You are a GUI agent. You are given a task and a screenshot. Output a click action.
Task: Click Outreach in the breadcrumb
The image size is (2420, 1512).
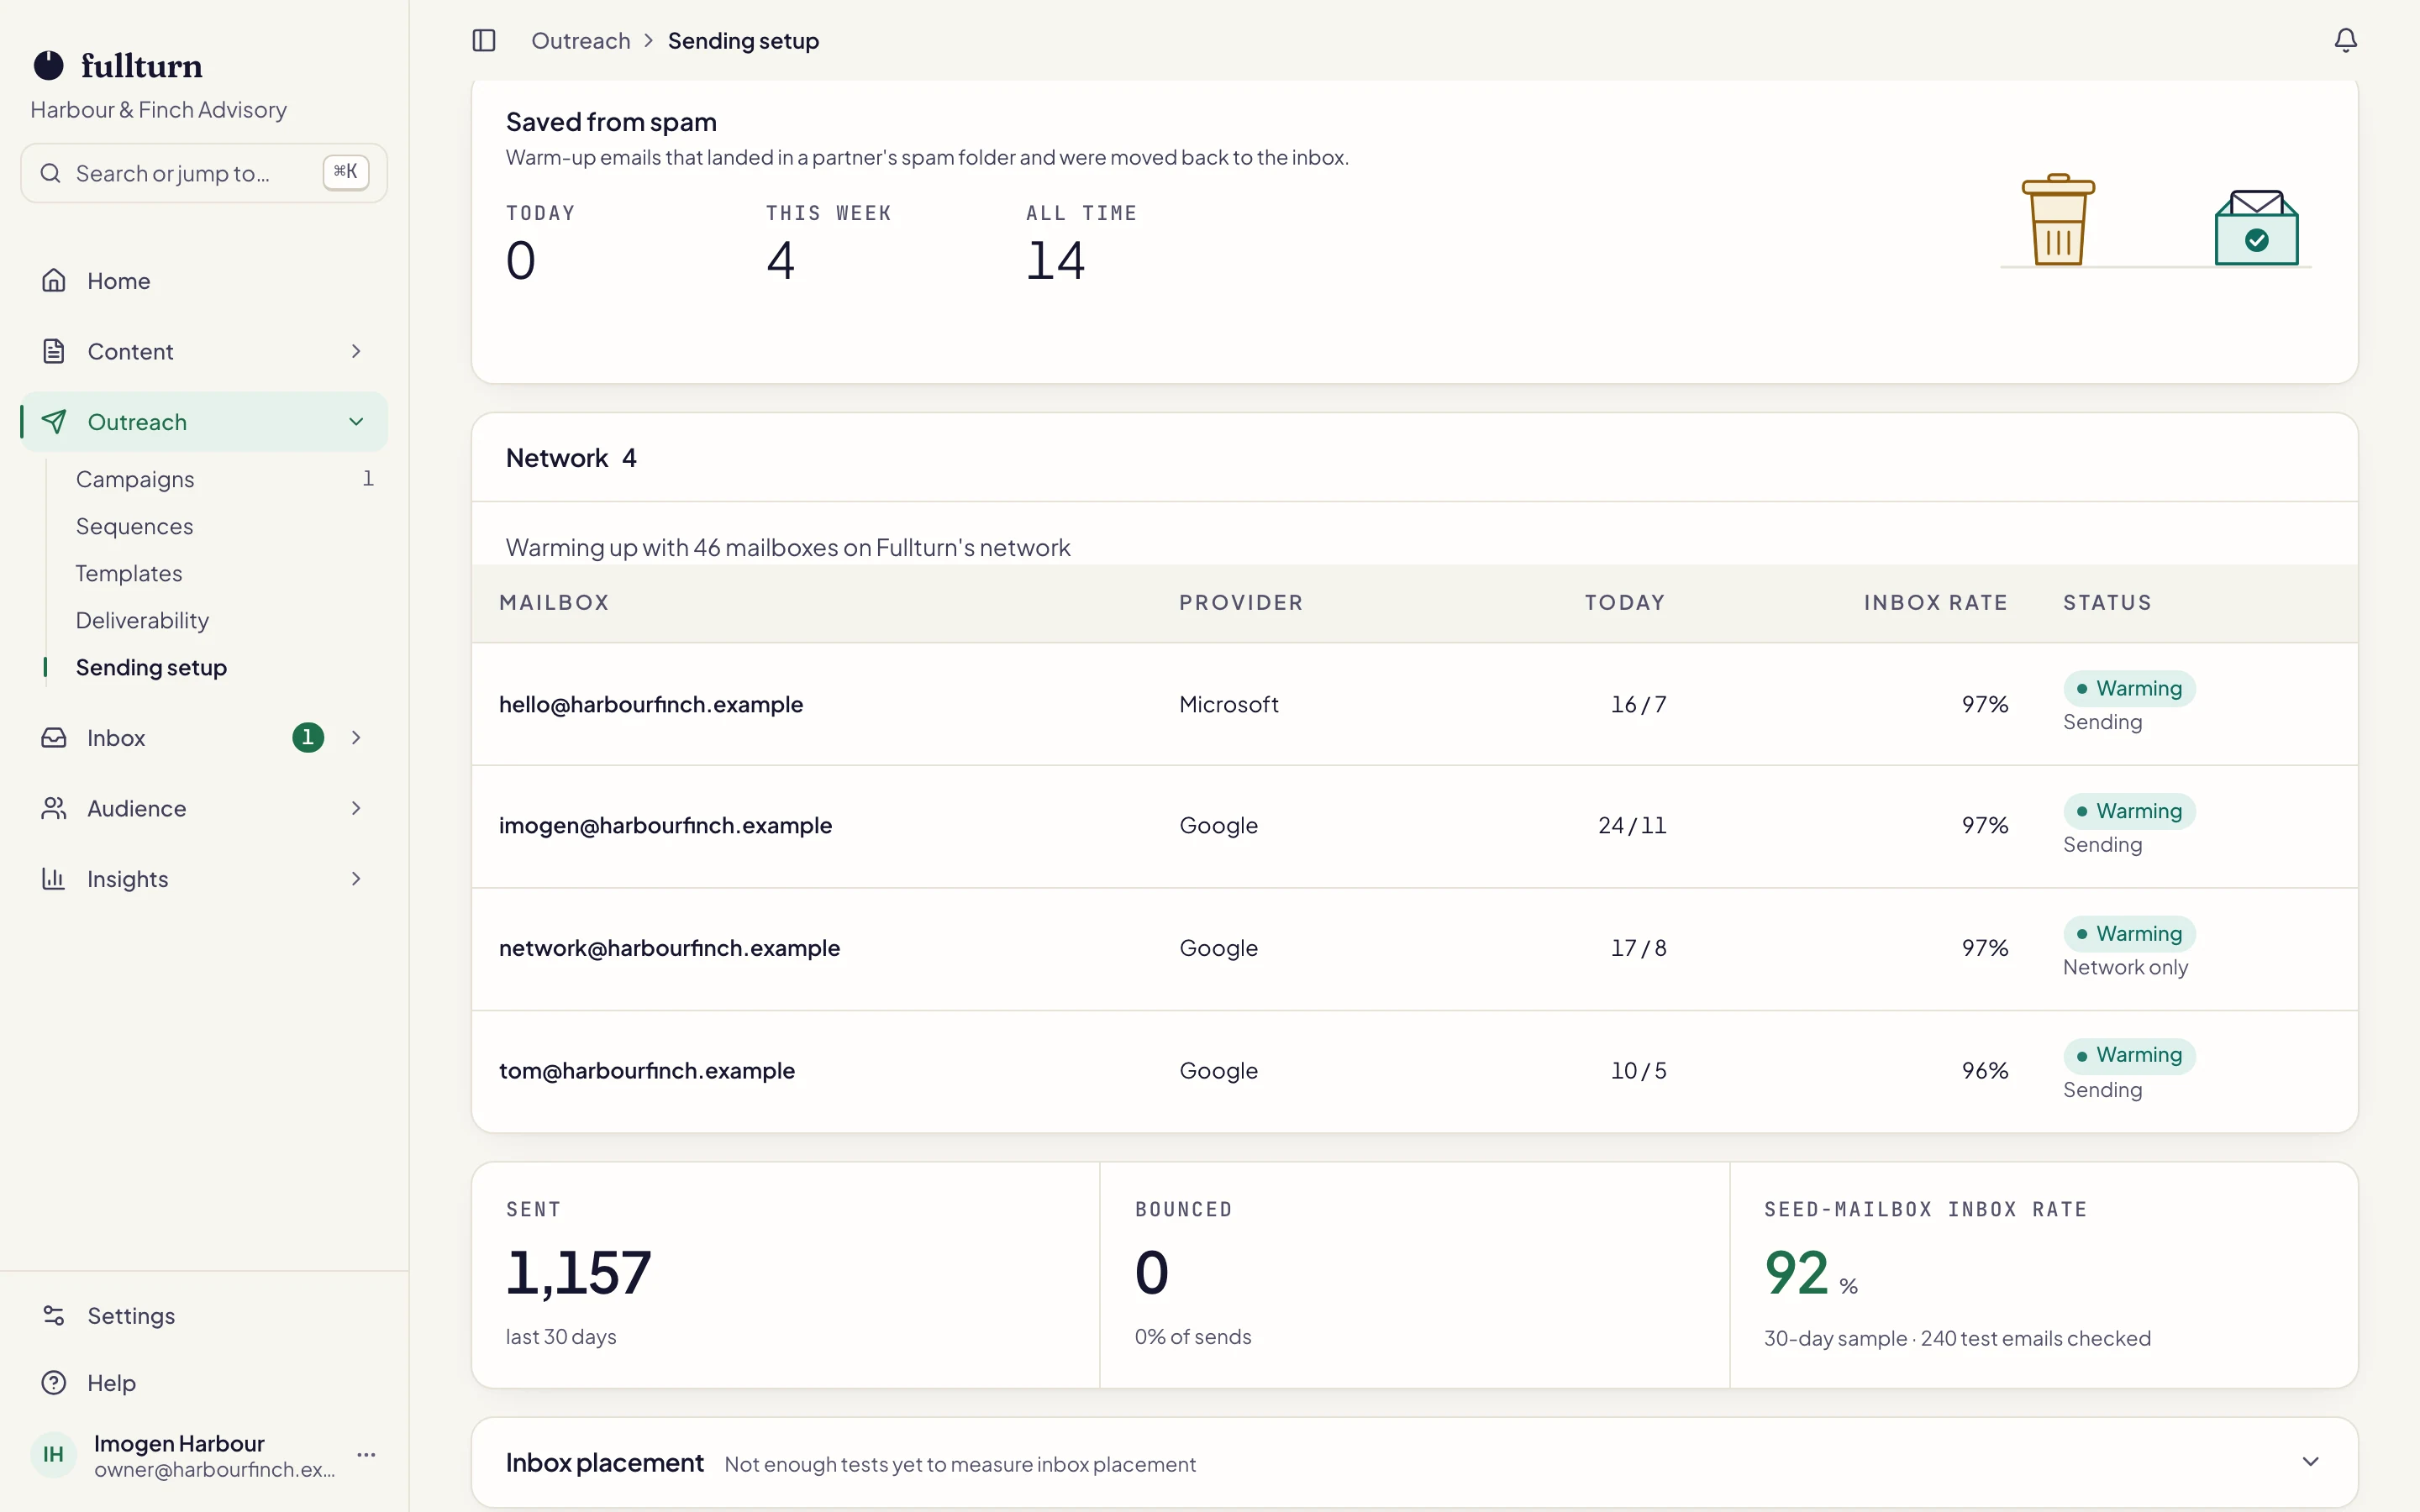click(581, 41)
